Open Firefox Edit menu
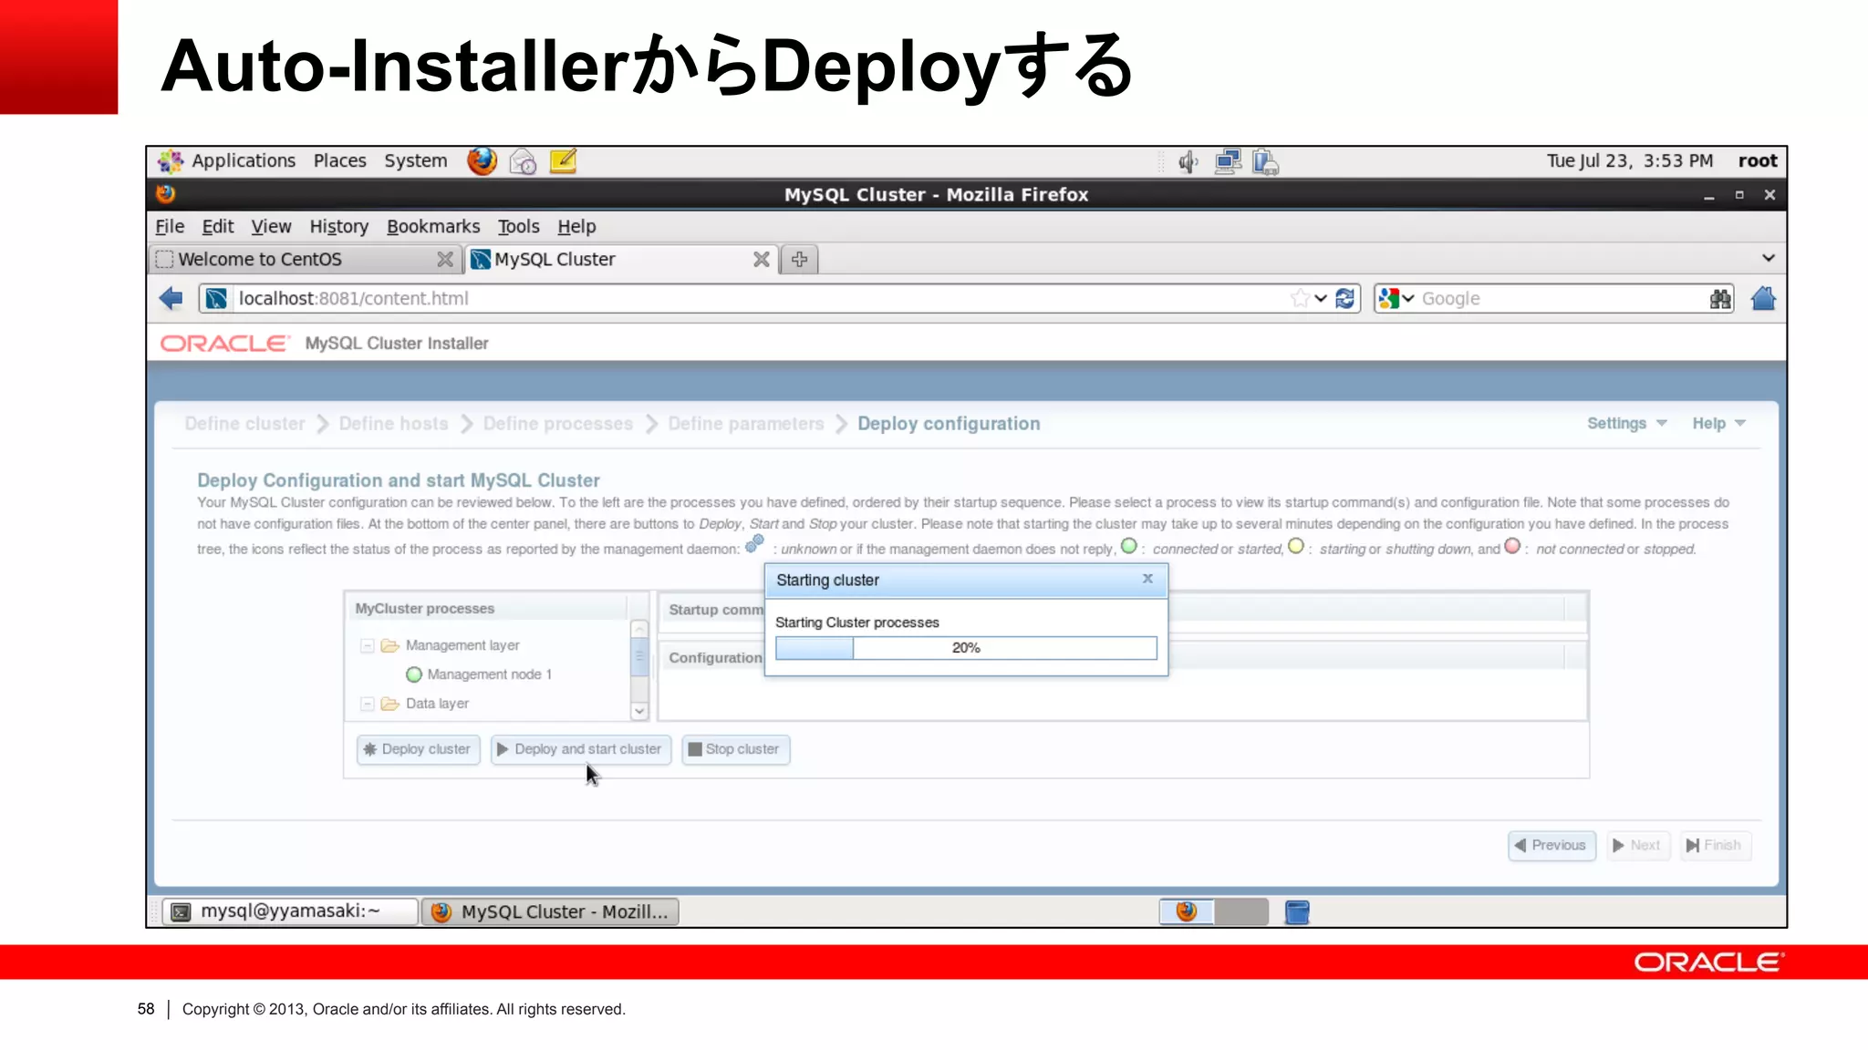This screenshot has width=1868, height=1050. coord(217,226)
